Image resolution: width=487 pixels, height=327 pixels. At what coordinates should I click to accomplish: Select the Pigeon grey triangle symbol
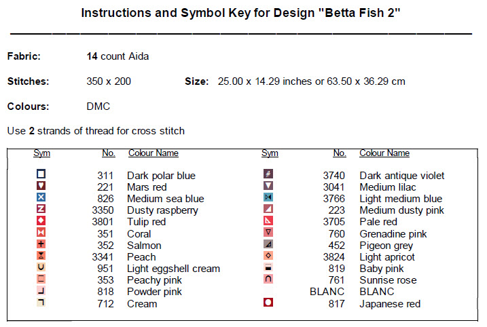268,244
